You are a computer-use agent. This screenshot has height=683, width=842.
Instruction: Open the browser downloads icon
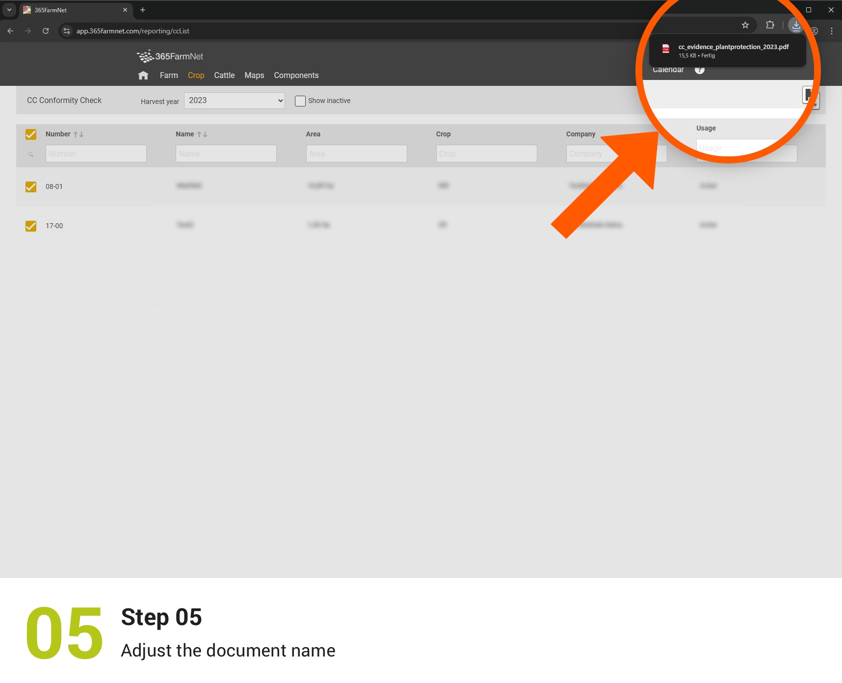click(796, 26)
